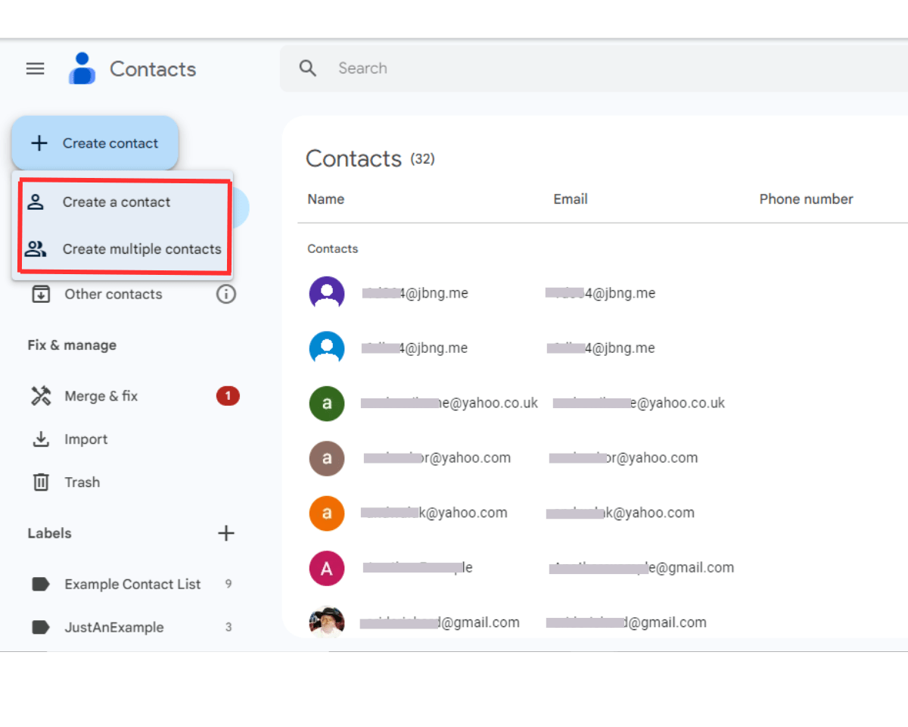Open the JustAnExample label
The image size is (908, 727).
pos(114,627)
